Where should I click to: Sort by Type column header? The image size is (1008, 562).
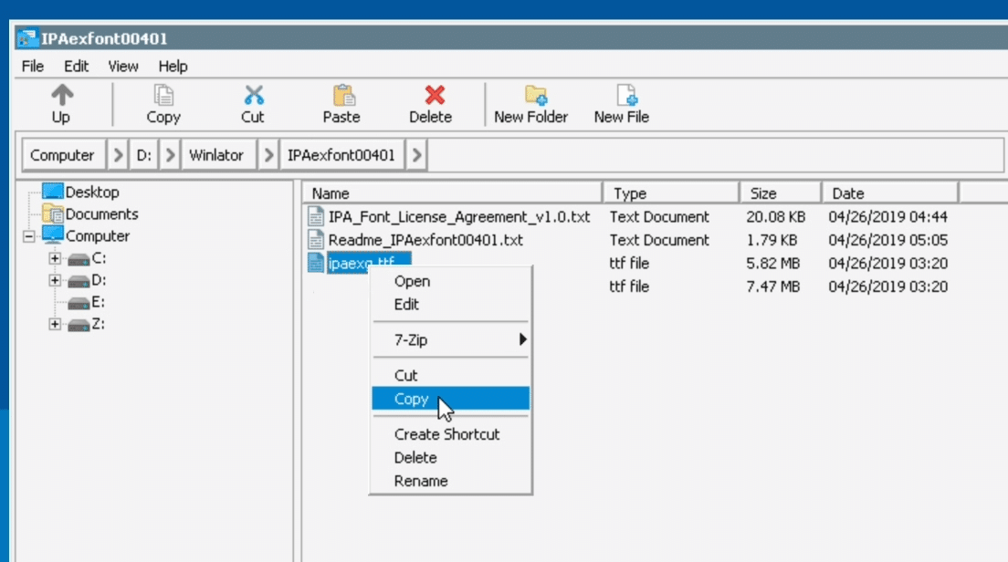tap(671, 193)
